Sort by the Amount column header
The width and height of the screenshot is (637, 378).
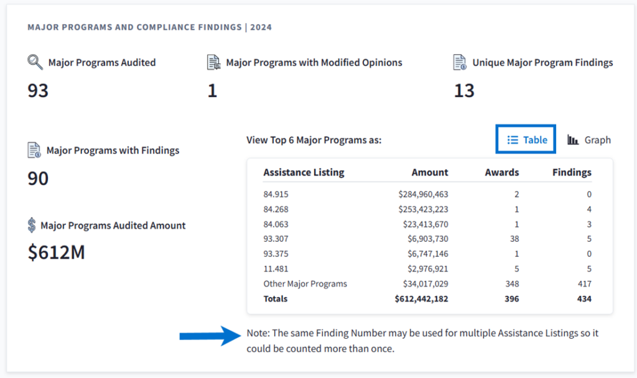[429, 172]
